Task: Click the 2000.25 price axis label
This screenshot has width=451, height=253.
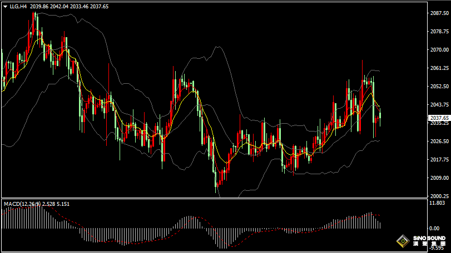Action: coord(439,196)
